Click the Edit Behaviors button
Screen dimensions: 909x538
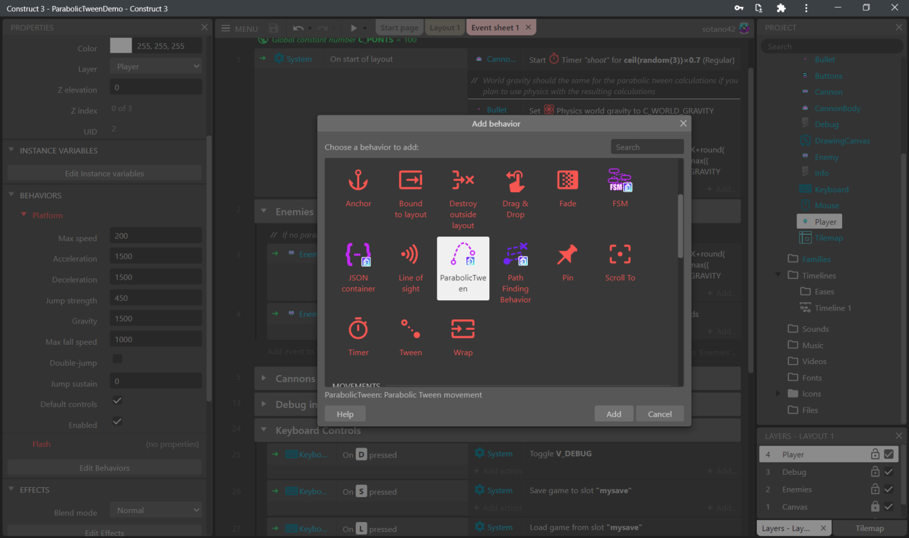click(x=104, y=468)
